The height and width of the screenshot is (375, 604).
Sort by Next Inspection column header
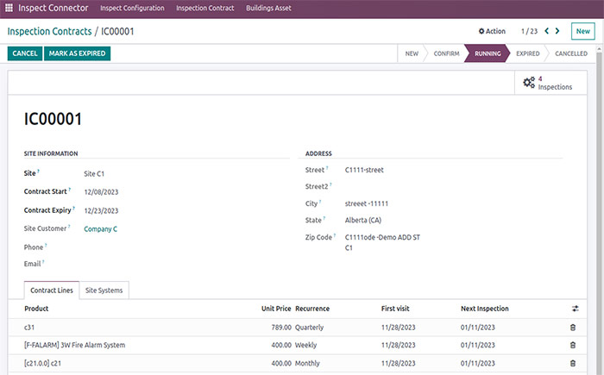coord(485,309)
